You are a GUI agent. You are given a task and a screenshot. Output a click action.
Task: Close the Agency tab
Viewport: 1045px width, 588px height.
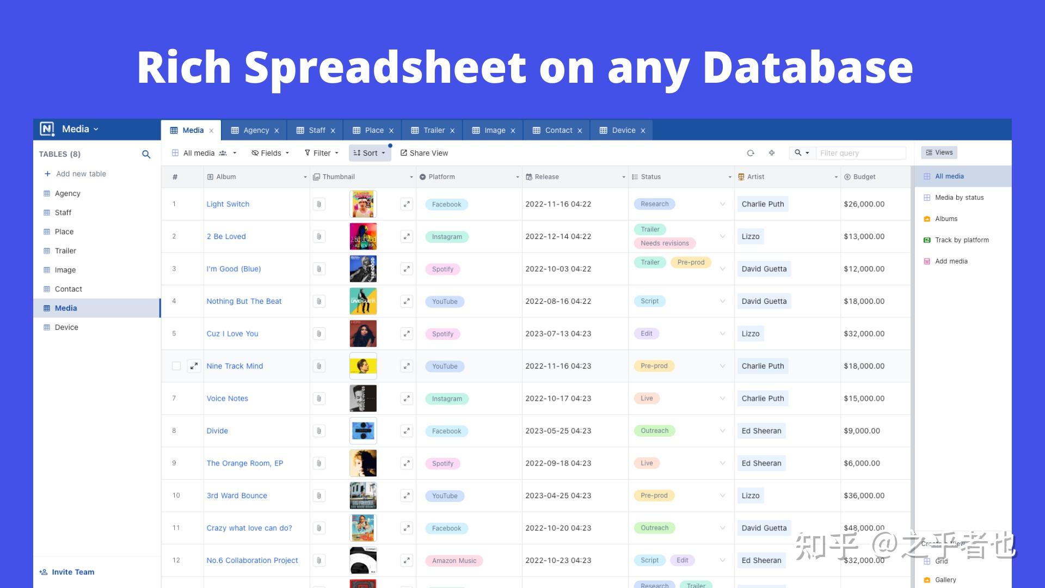pos(276,131)
